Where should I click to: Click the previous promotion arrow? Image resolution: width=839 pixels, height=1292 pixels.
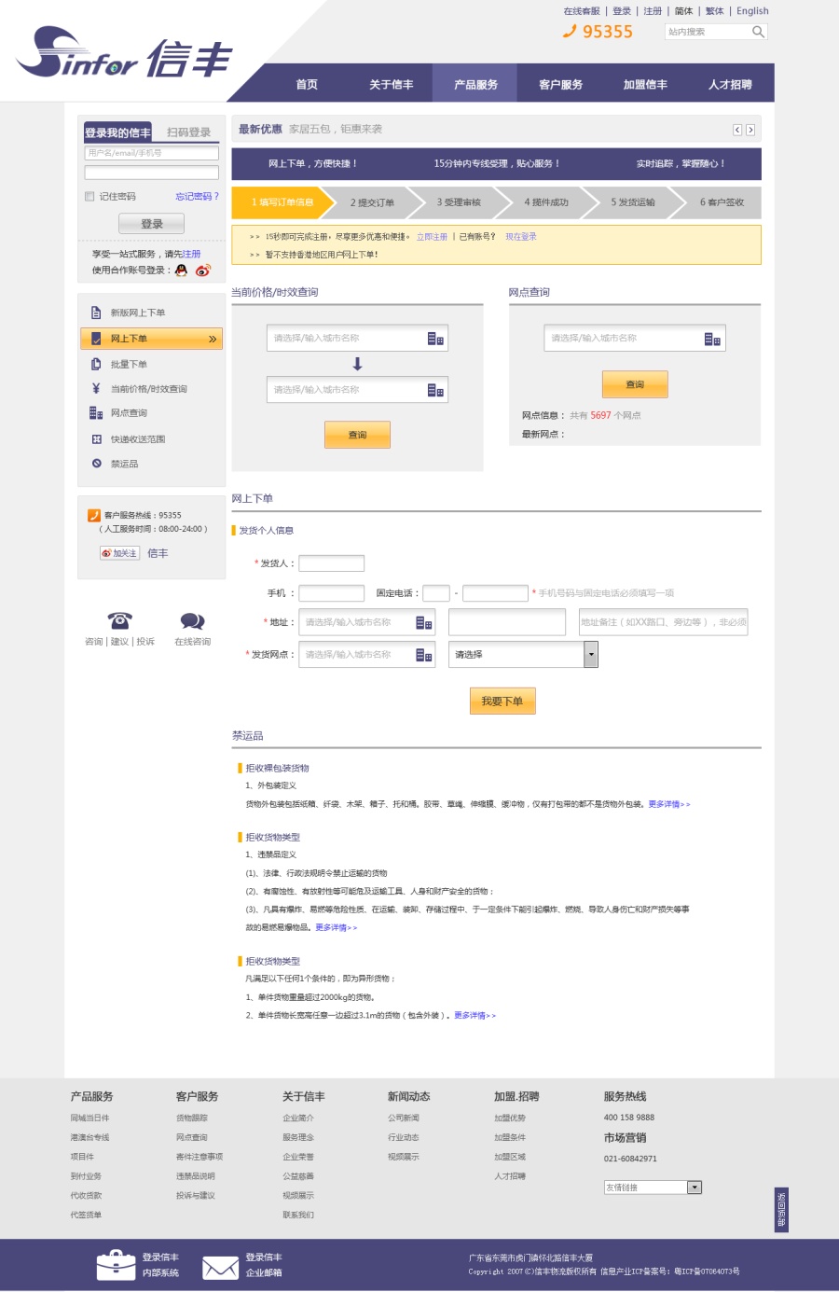736,130
